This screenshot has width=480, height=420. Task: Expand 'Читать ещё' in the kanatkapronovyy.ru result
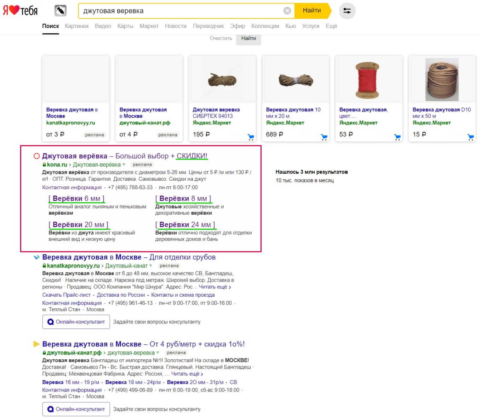click(215, 287)
